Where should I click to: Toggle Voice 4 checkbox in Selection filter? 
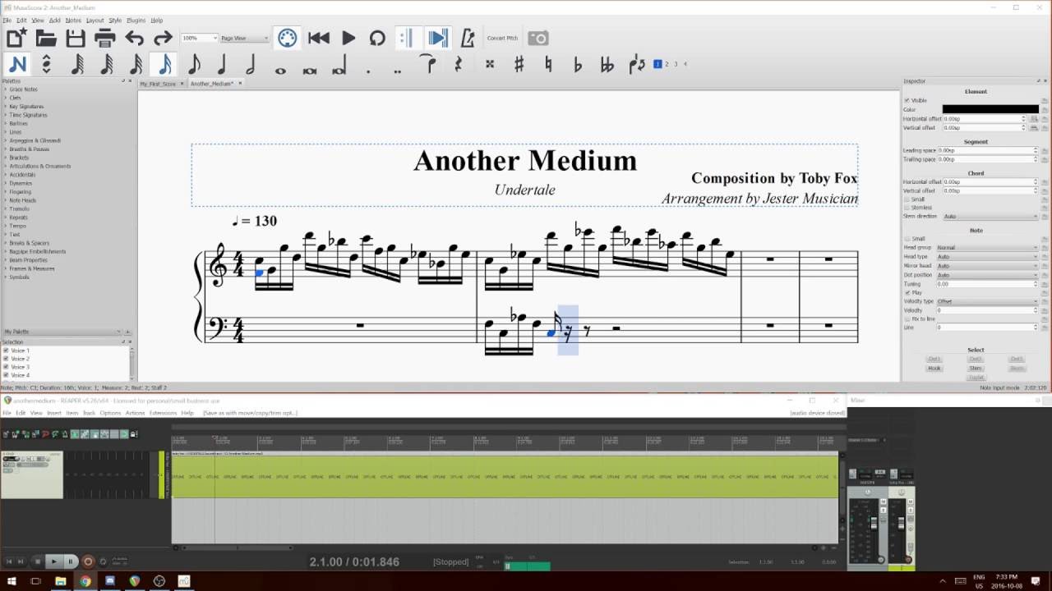coord(7,375)
